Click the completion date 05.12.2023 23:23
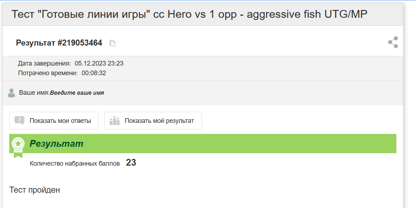The image size is (416, 208). (x=99, y=64)
